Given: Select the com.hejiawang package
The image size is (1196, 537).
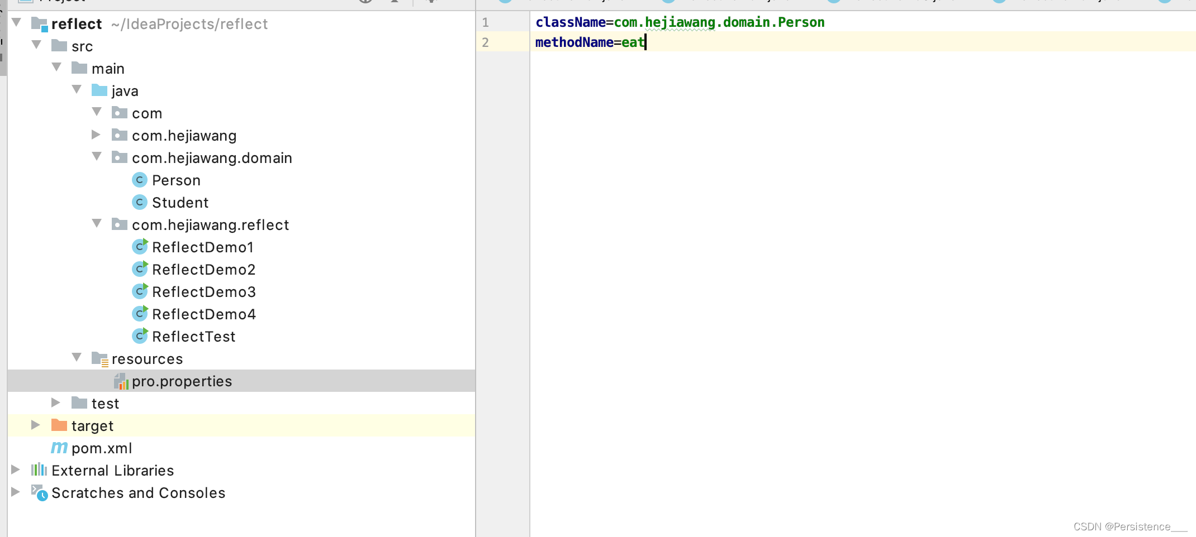Looking at the screenshot, I should click(184, 136).
